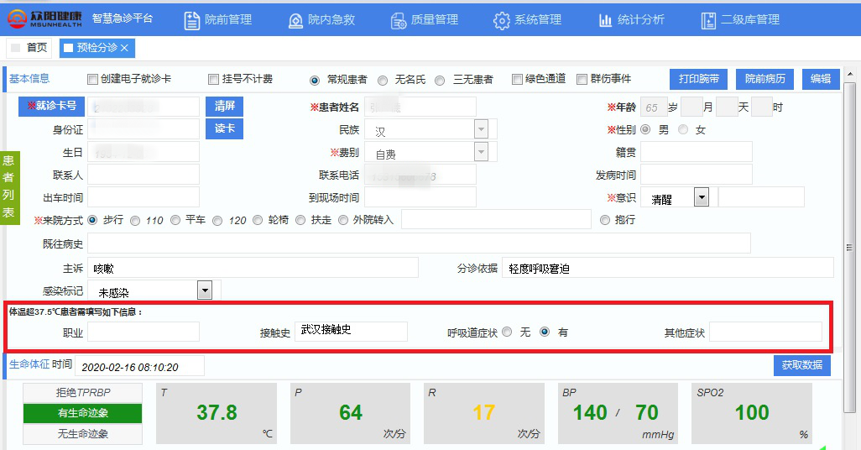Click the 系统管理 gear icon
Screen dimensions: 861x450
501,21
